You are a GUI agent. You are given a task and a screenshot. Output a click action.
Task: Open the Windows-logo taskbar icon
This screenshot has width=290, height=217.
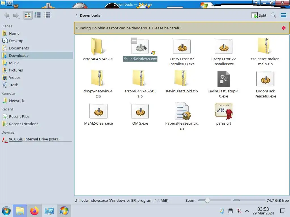coord(64,211)
